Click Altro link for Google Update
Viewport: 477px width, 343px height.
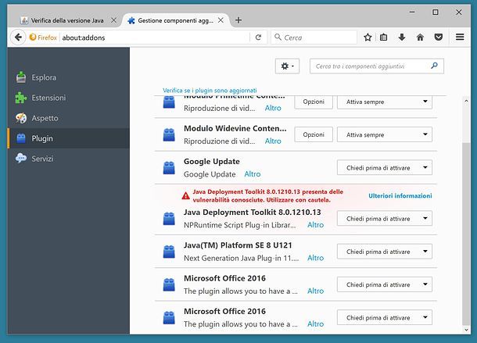click(253, 174)
